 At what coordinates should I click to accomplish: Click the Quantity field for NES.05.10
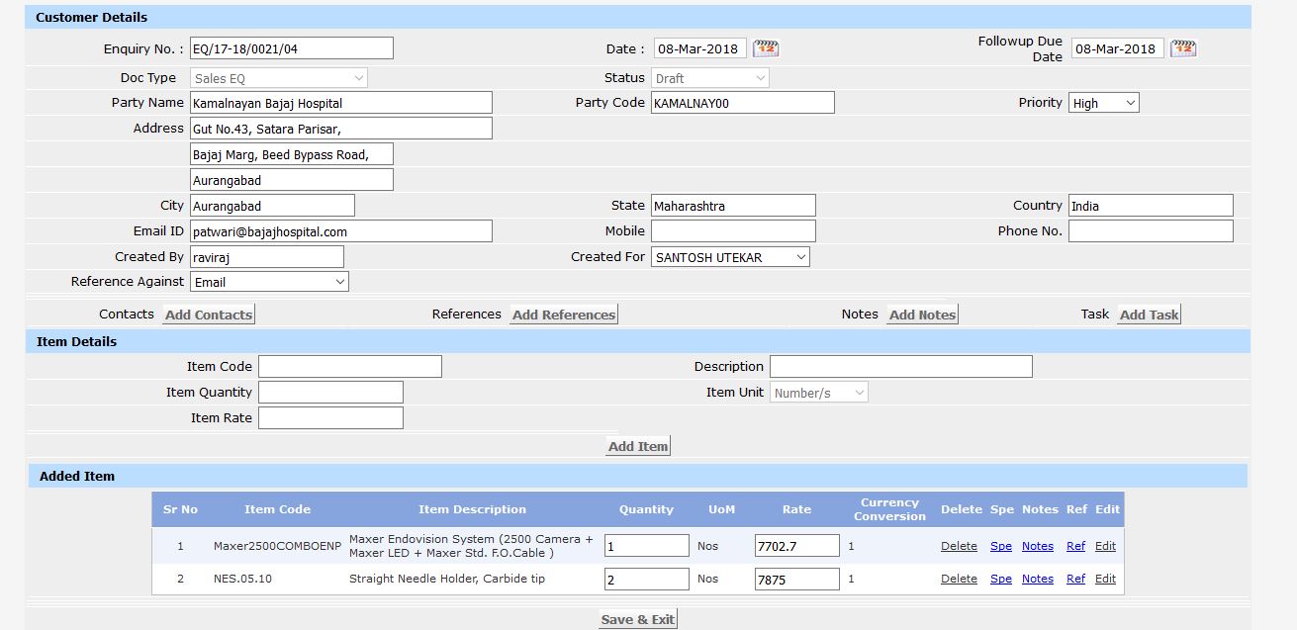pyautogui.click(x=646, y=580)
